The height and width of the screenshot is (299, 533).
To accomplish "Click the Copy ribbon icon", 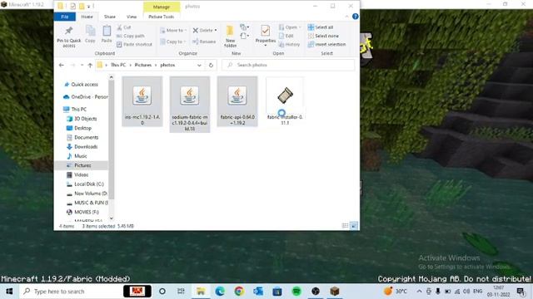I will [90, 34].
